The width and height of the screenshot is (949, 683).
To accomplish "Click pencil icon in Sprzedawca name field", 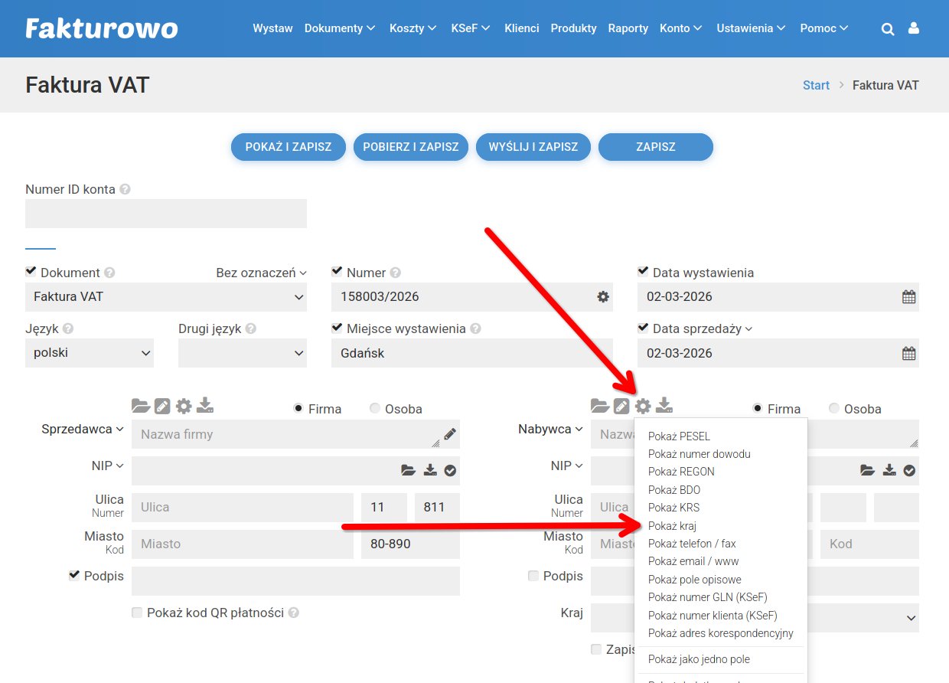I will pos(450,434).
